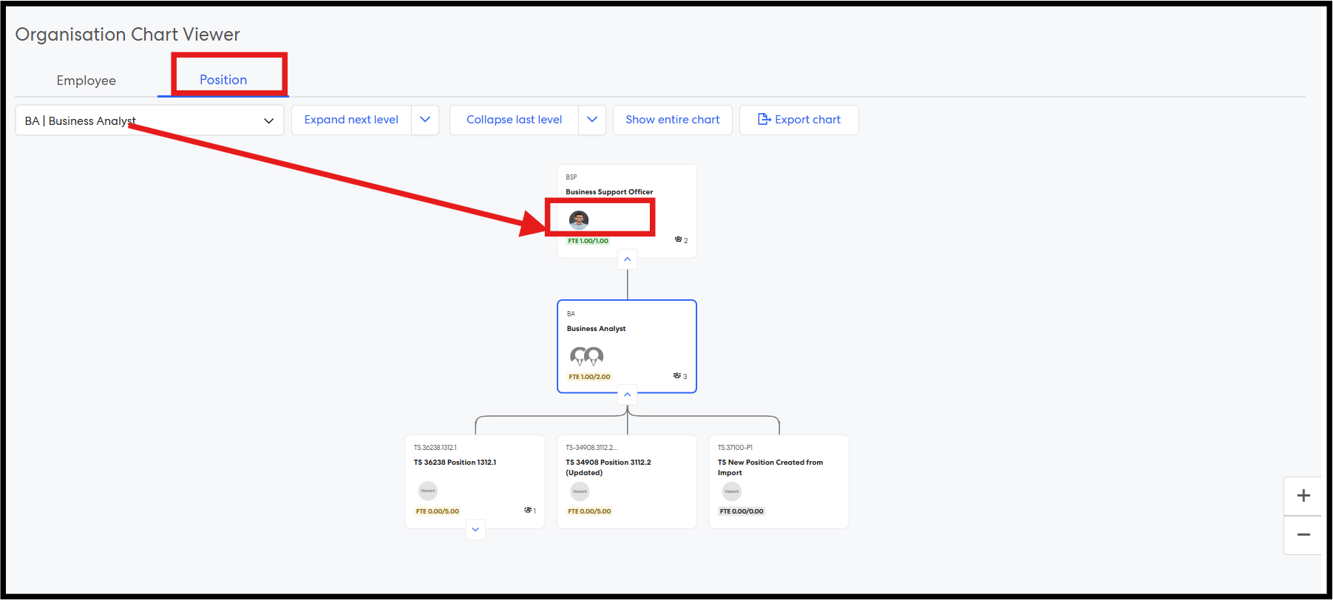Viewport: 1333px width, 600px height.
Task: Switch to the Employee tab
Action: (x=87, y=81)
